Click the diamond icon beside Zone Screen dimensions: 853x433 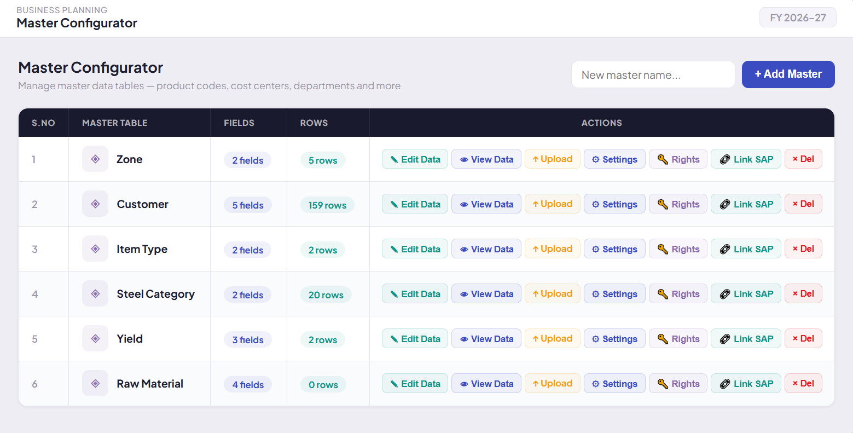(x=95, y=159)
